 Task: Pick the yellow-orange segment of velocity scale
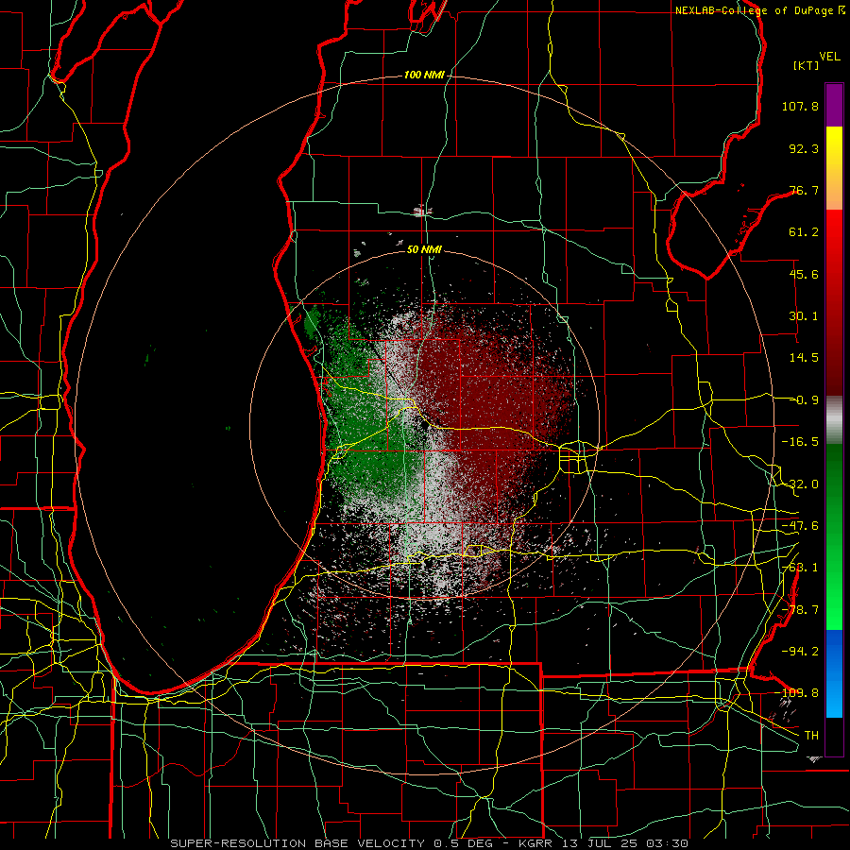[x=834, y=169]
